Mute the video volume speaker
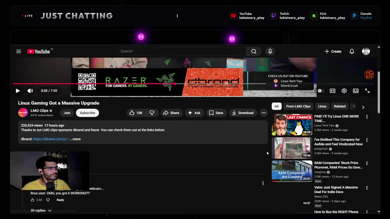The image size is (390, 219). coord(30,91)
